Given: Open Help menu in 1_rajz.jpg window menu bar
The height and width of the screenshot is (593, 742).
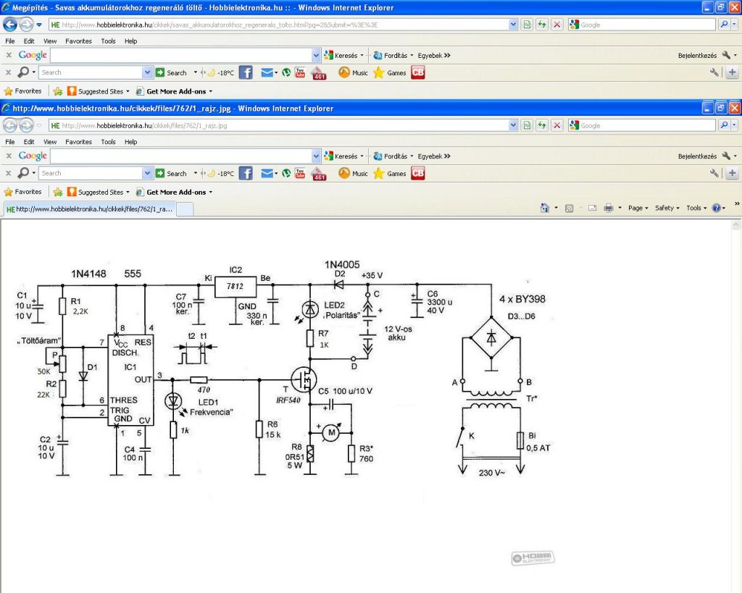Looking at the screenshot, I should [131, 142].
